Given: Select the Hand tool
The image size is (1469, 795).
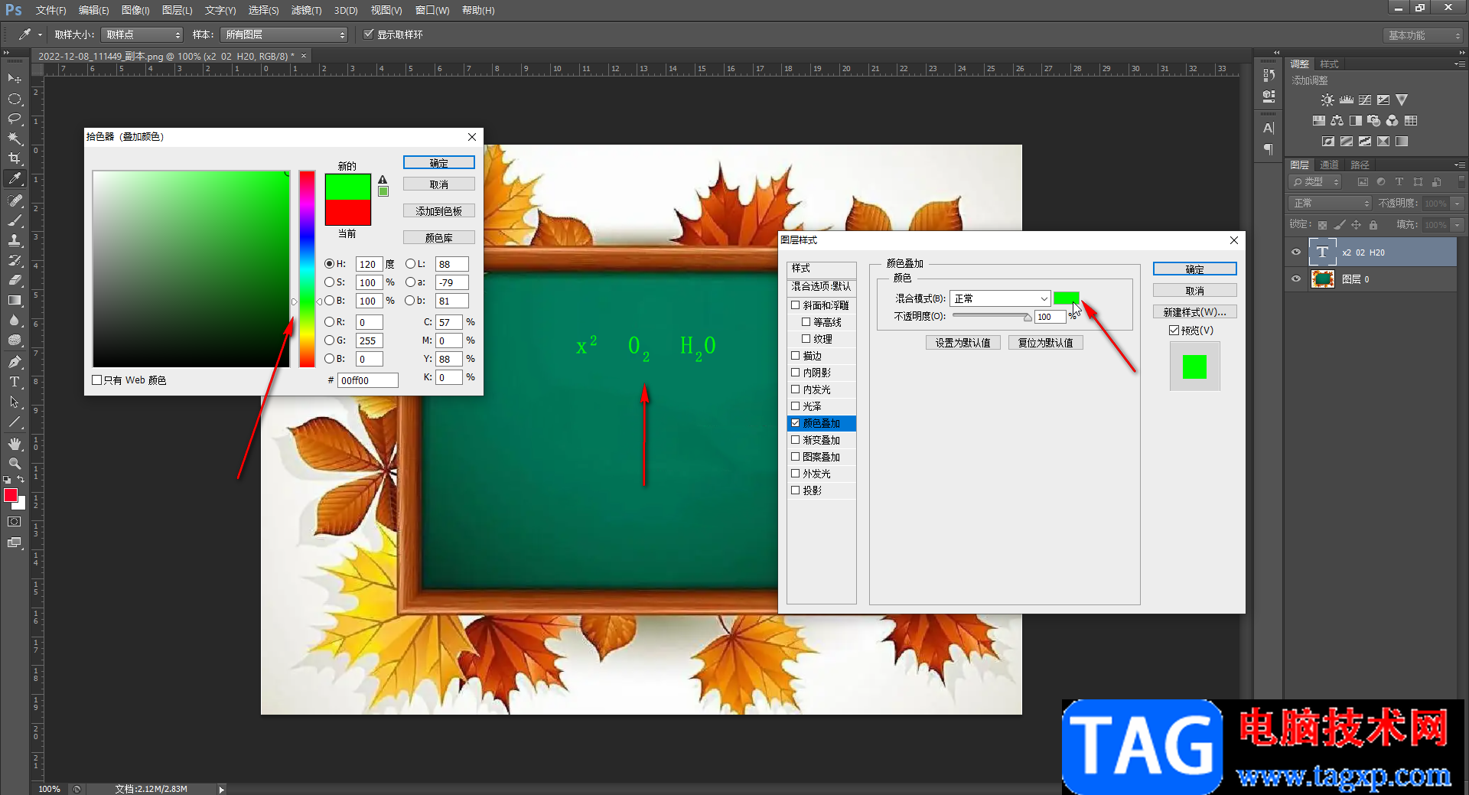Looking at the screenshot, I should click(15, 443).
